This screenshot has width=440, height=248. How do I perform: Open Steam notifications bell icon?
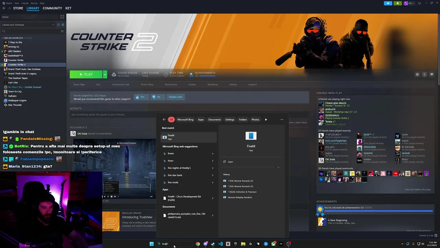click(398, 3)
